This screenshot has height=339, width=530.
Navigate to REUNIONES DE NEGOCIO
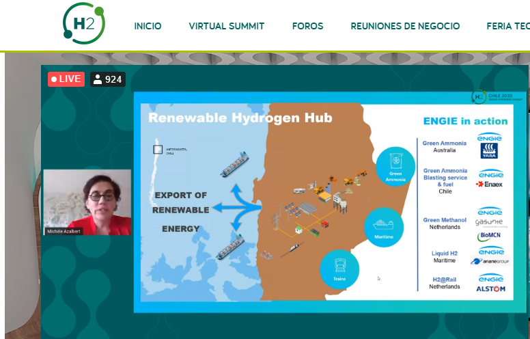(405, 26)
